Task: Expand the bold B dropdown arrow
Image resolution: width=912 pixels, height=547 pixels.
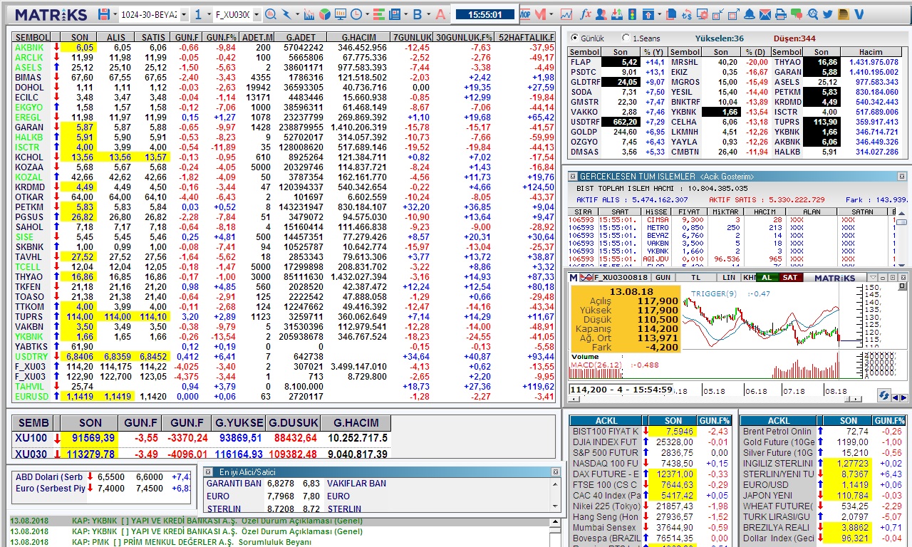Action: 428,14
